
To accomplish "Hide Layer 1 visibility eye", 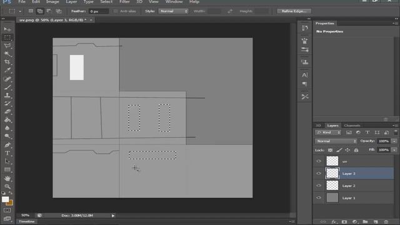I will pos(319,197).
